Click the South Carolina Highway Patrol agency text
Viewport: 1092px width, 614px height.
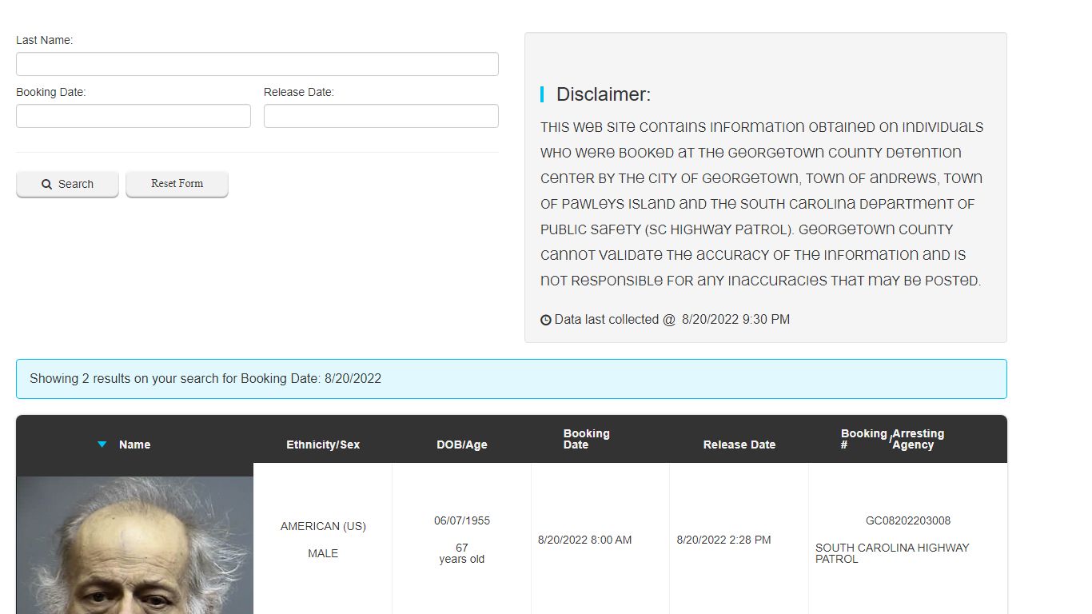coord(891,553)
